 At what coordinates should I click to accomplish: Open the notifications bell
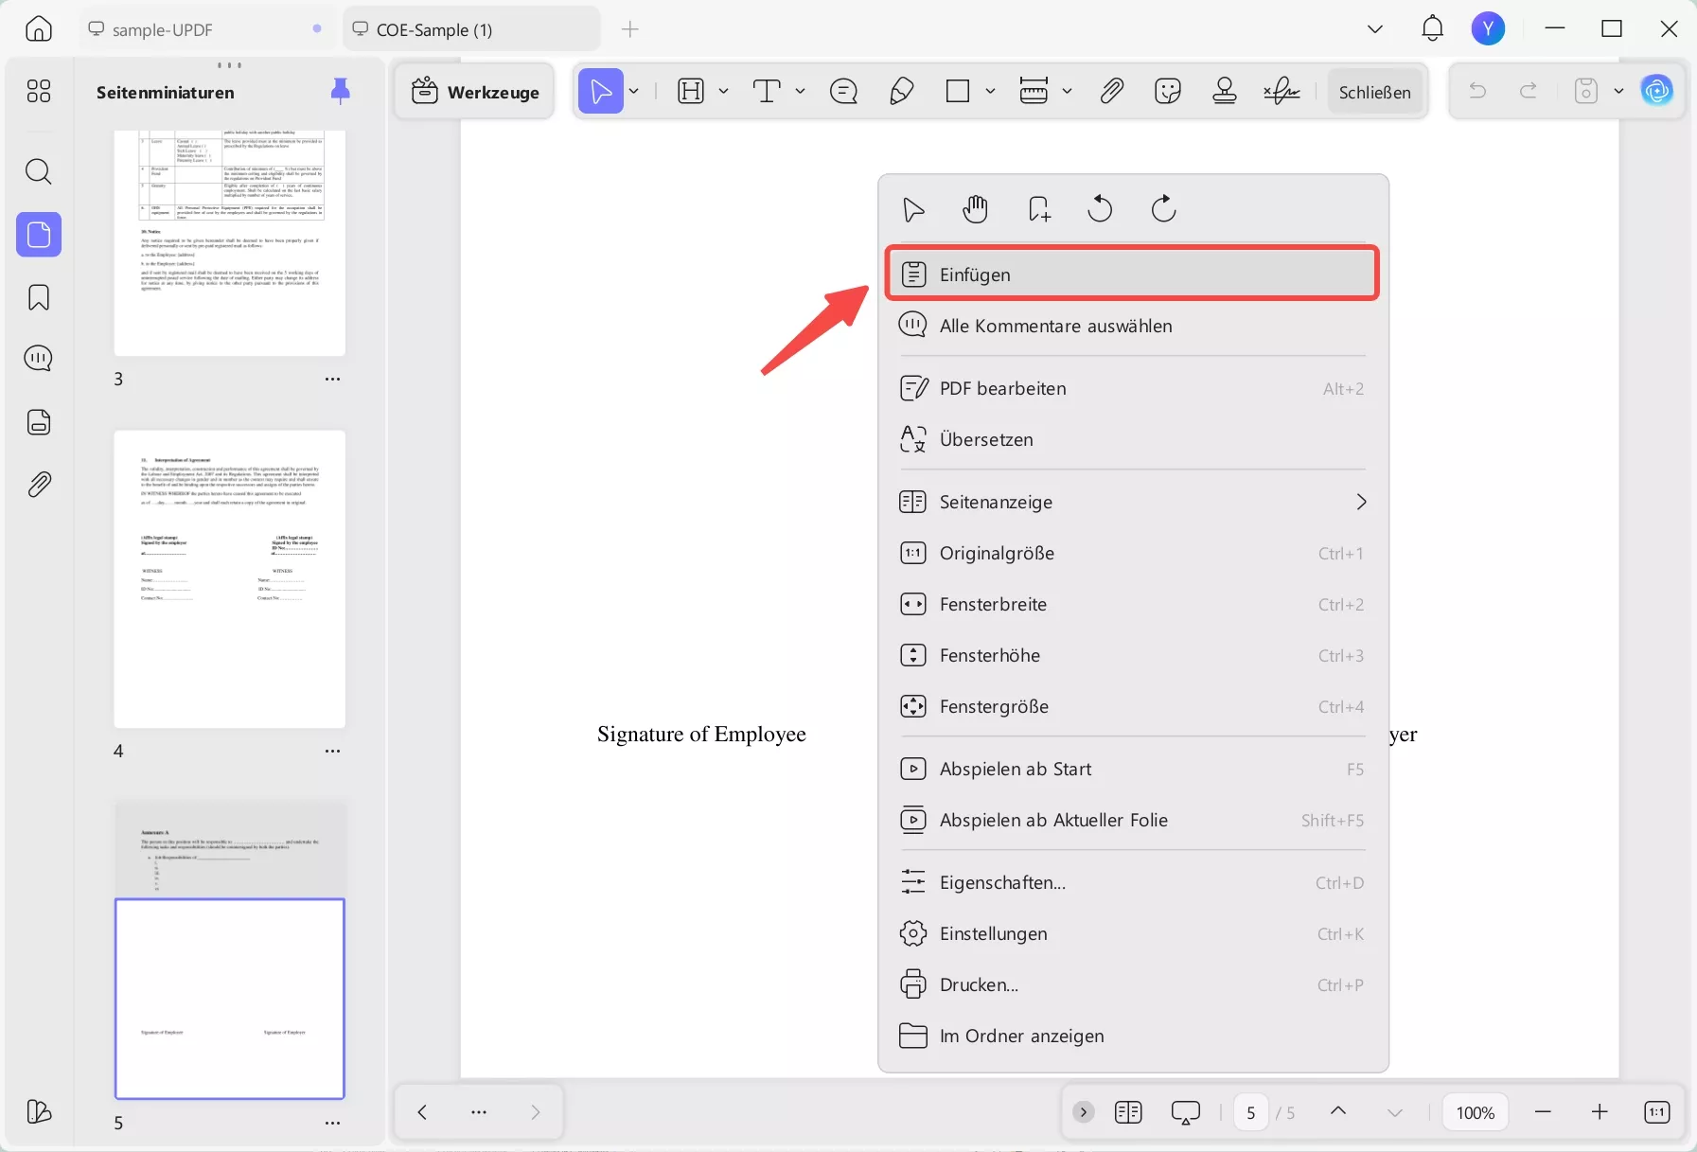1433,29
